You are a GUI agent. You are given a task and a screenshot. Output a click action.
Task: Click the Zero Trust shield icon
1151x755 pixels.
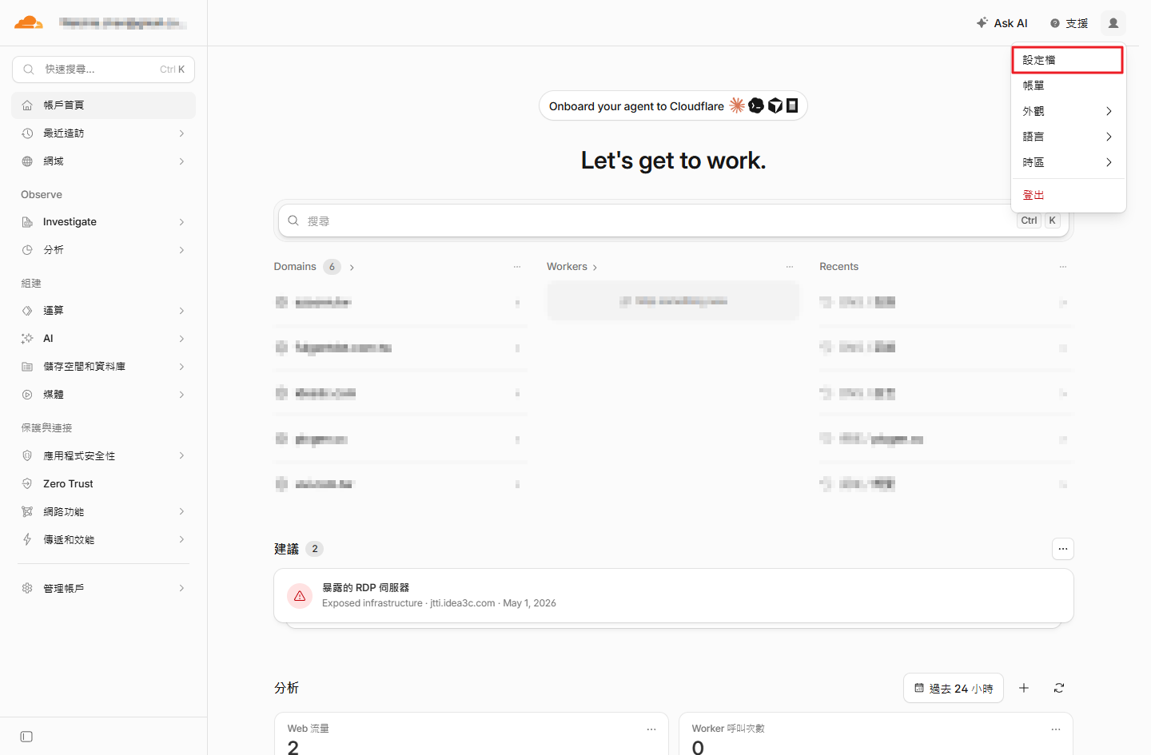pyautogui.click(x=27, y=484)
